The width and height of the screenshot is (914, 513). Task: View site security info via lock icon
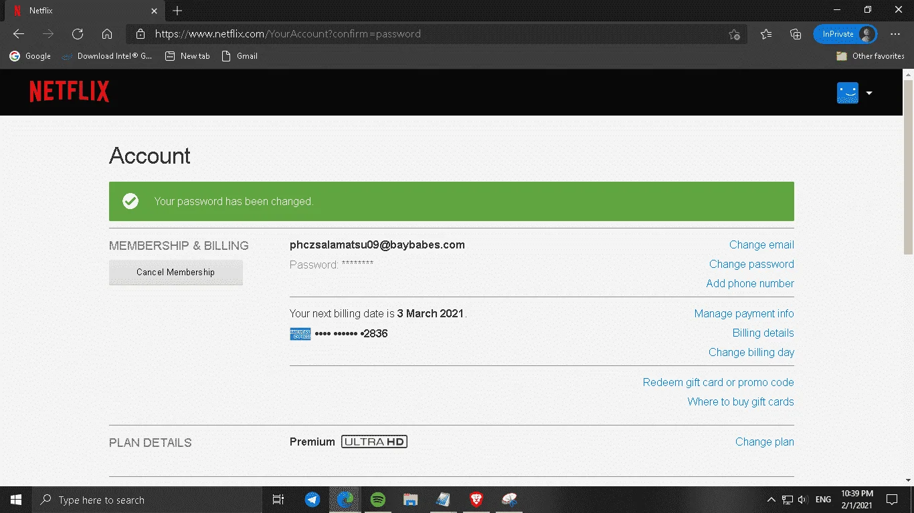pos(141,34)
